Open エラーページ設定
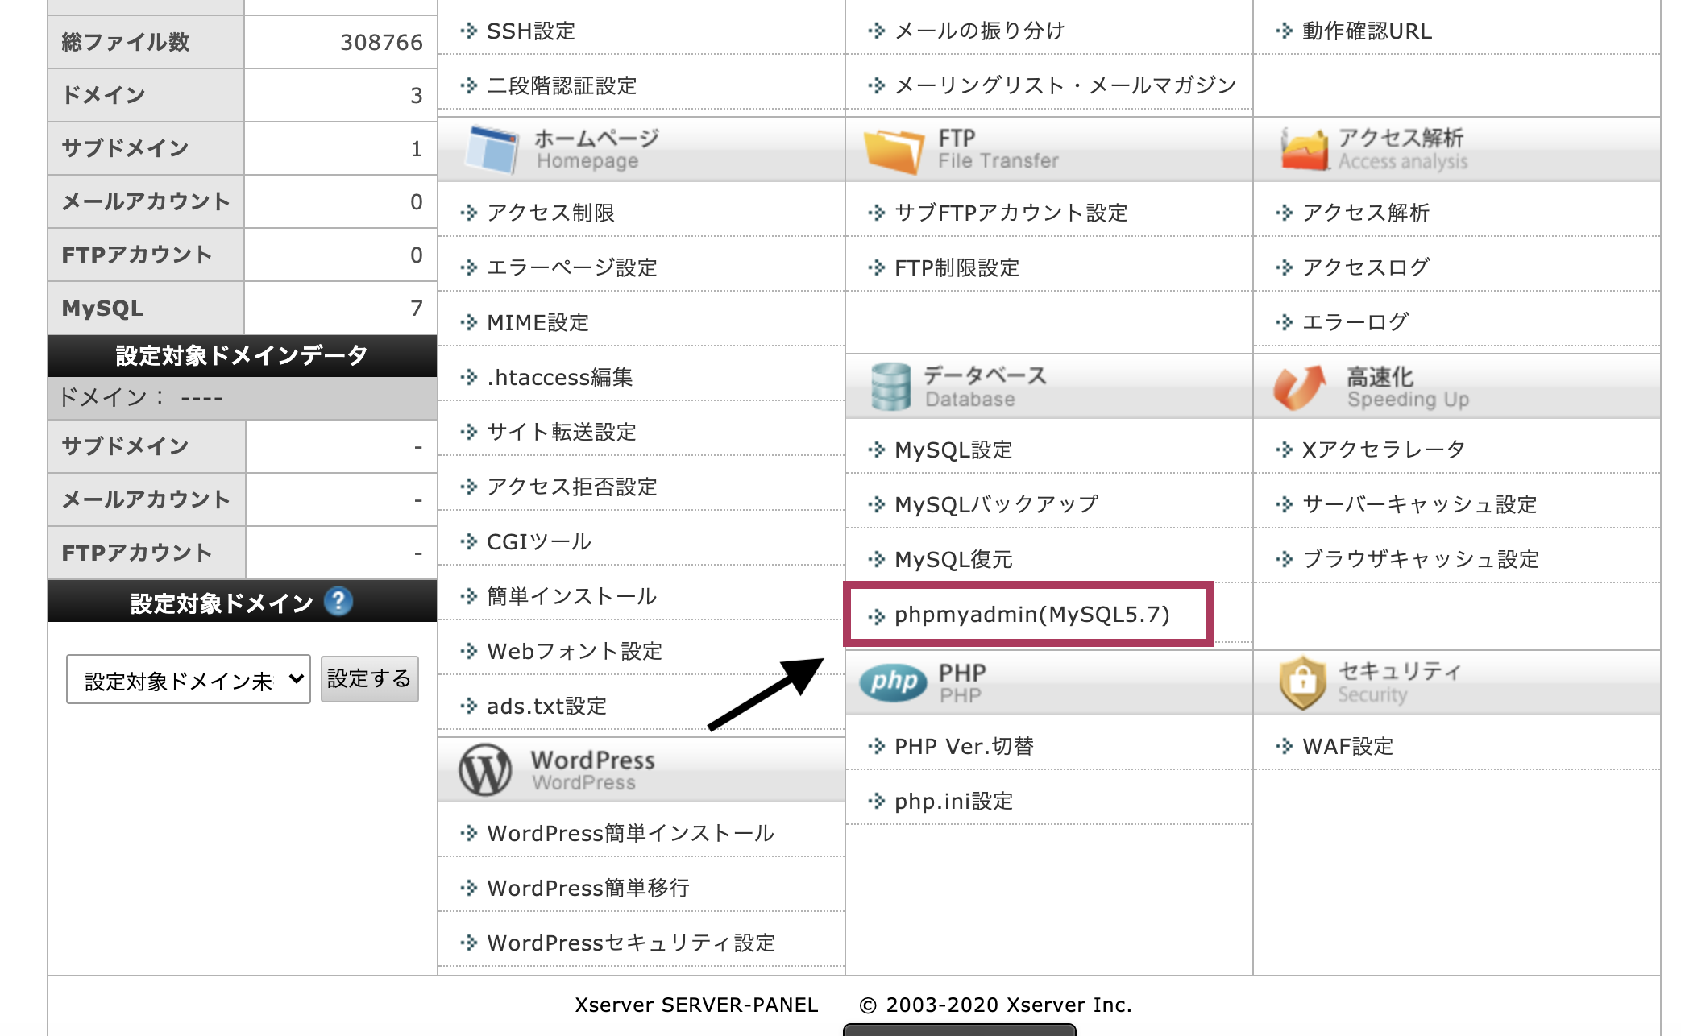The width and height of the screenshot is (1681, 1036). pyautogui.click(x=572, y=267)
